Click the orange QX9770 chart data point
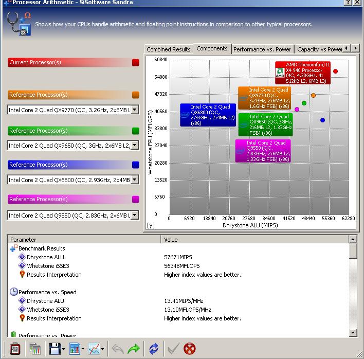Viewport: 364px width, 359px height. (313, 95)
